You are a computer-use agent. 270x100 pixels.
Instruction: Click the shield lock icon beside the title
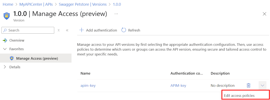(x=7, y=16)
